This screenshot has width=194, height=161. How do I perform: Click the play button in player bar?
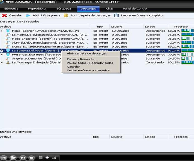pyautogui.click(x=13, y=158)
